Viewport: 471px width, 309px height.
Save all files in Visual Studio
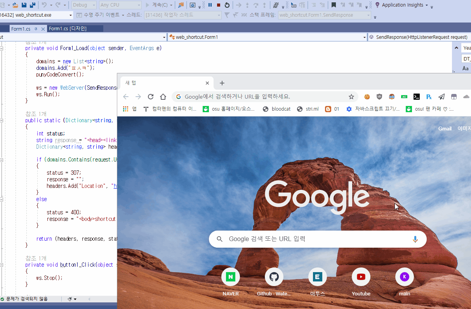pos(33,5)
